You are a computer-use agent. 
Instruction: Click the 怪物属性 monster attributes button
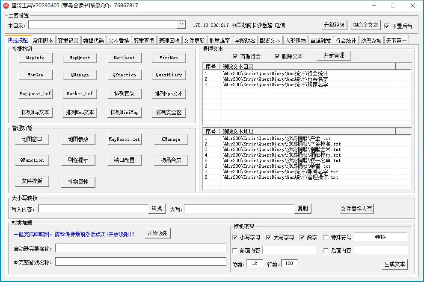point(78,182)
